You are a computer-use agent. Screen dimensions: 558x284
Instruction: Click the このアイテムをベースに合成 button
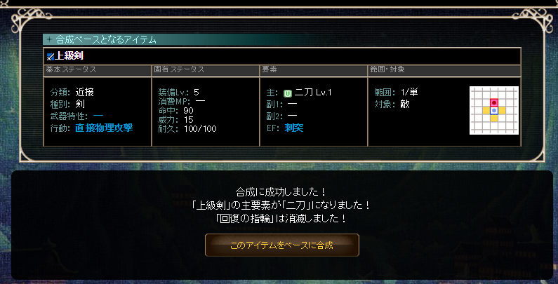[282, 245]
